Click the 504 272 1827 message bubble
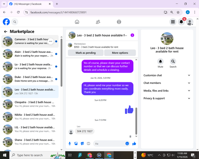Viewport: 199px width, 159px height. pos(85,131)
